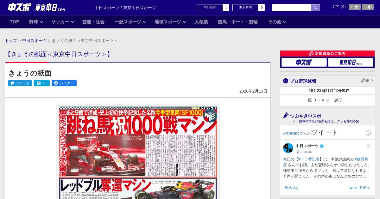Click 中スポ subscription banner button
Image resolution: width=380 pixels, height=199 pixels.
pyautogui.click(x=304, y=62)
